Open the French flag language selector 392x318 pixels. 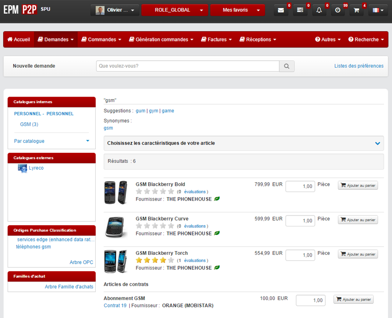[378, 10]
